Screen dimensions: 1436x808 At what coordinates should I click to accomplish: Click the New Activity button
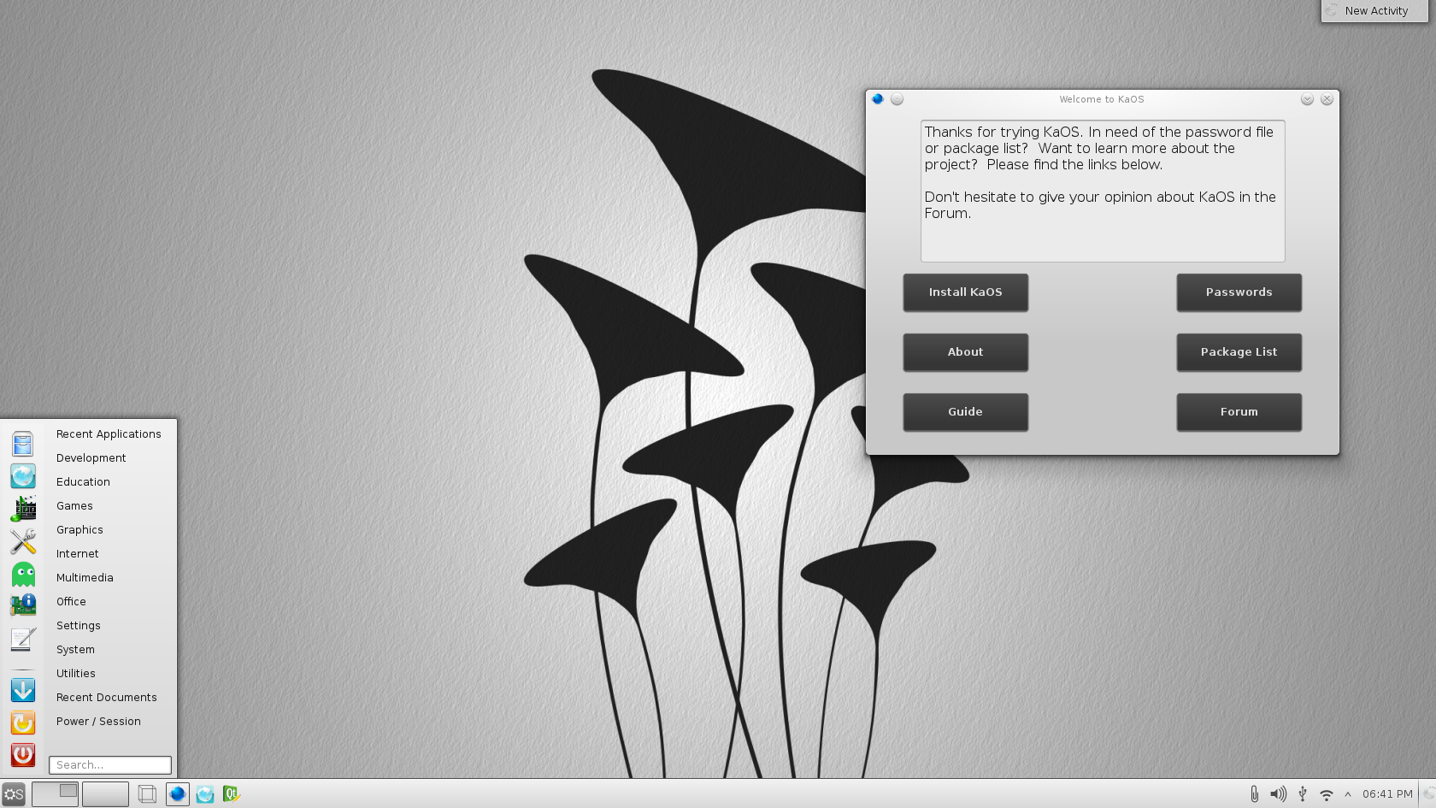(1375, 11)
